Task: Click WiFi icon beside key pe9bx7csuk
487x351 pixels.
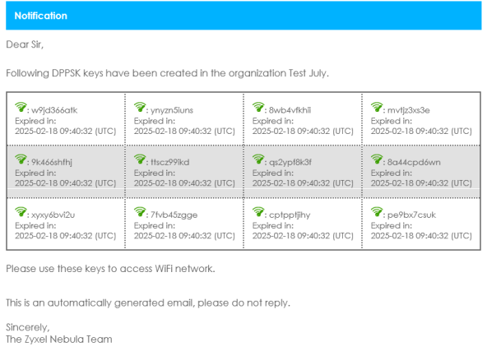Action: [377, 212]
